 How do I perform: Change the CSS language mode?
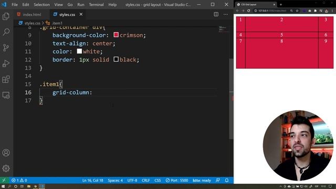point(157,181)
